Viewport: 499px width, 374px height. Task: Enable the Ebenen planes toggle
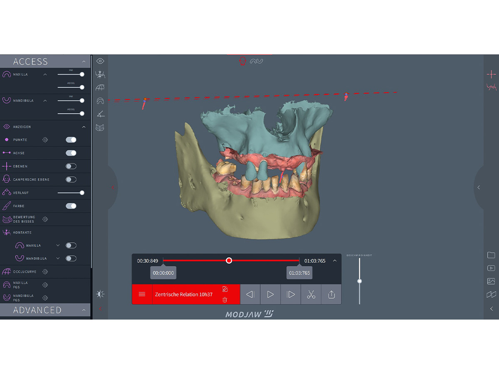click(71, 166)
